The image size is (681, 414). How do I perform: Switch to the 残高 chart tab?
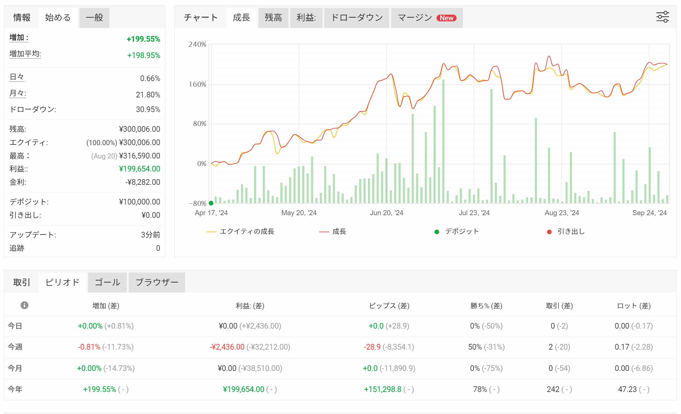(273, 18)
